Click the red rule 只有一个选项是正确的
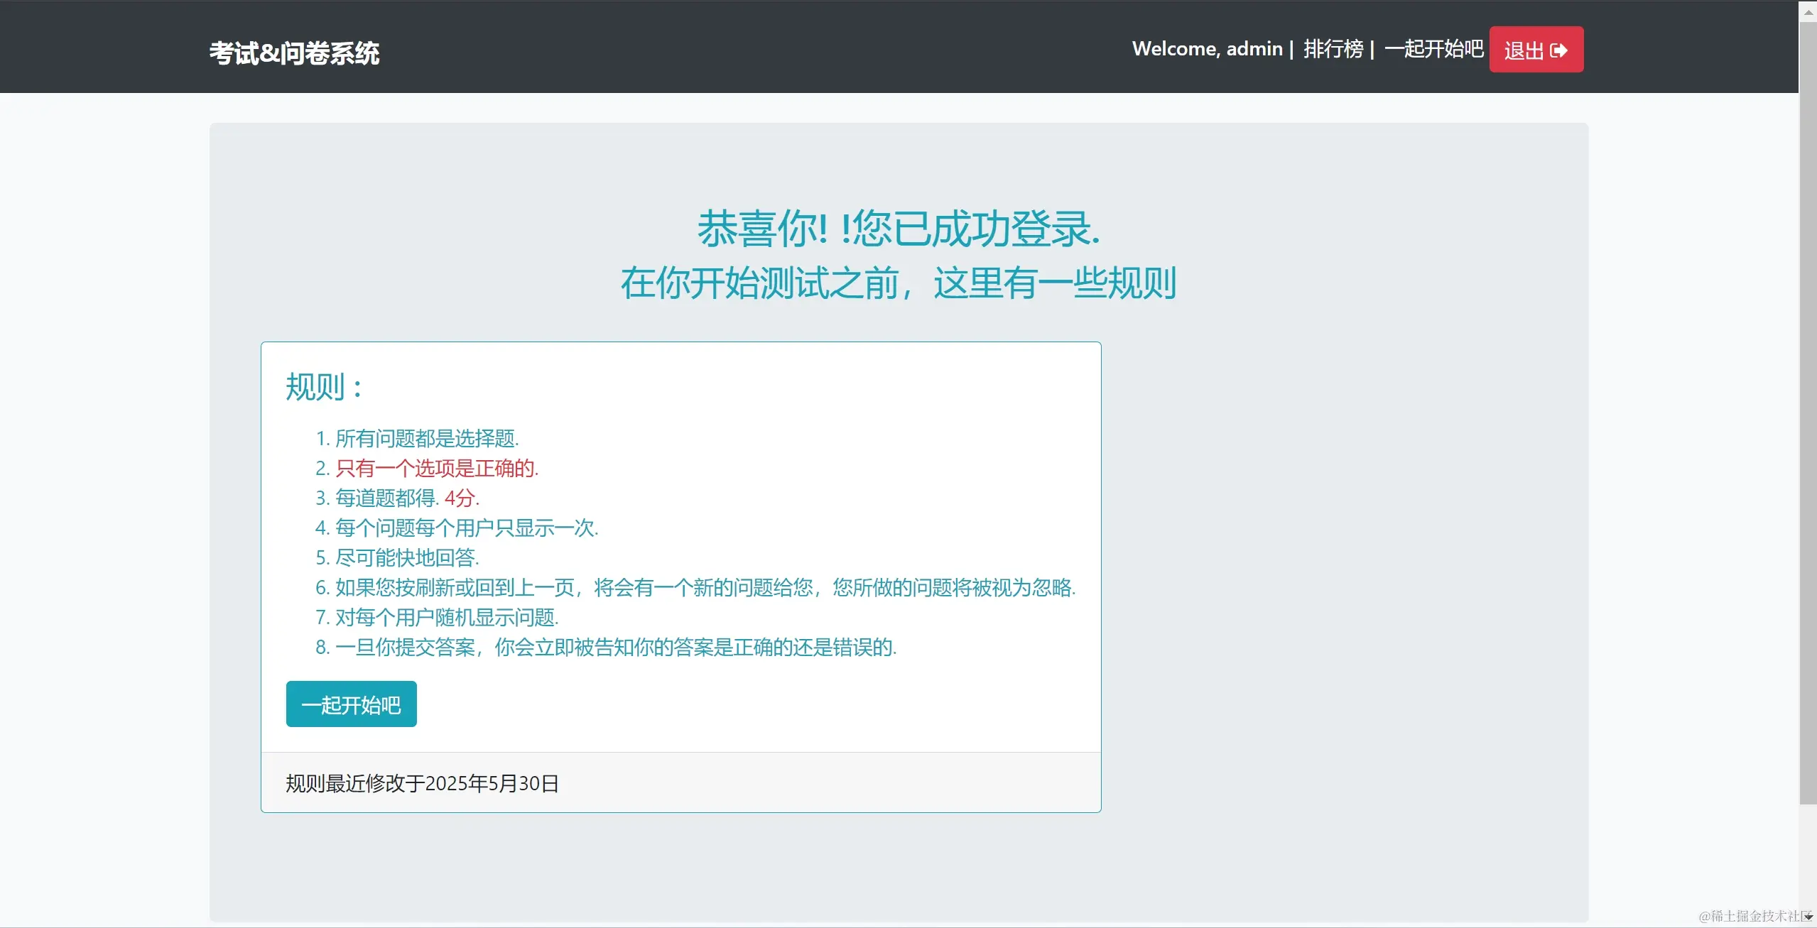Viewport: 1817px width, 928px height. (436, 468)
